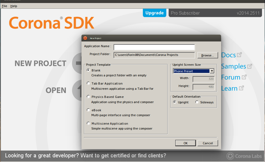Click the Corona Labs logo
This screenshot has width=265, height=162.
pos(244,156)
